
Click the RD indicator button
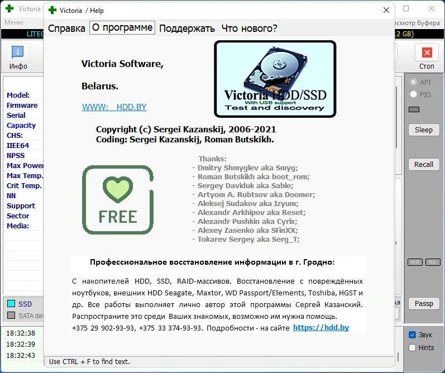[x=433, y=262]
